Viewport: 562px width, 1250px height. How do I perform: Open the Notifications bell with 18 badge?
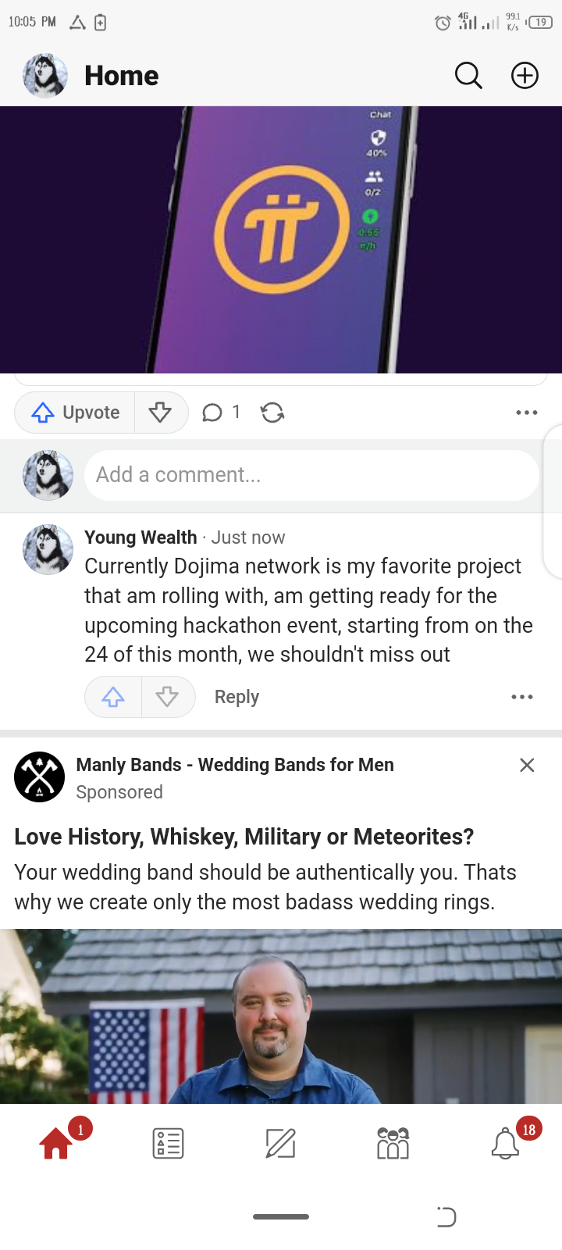click(x=505, y=1143)
